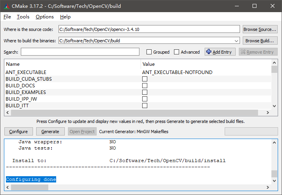
Task: Click the Configure button
Action: point(18,132)
